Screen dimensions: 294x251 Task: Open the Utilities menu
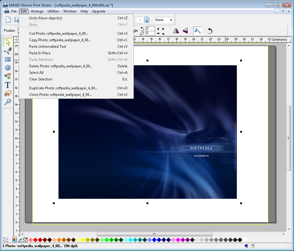[x=53, y=11]
